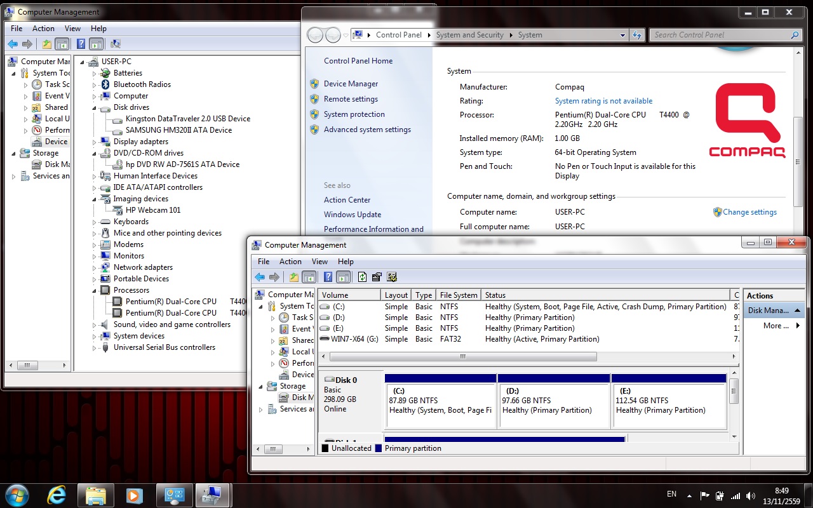
Task: Open Action menu in Device Manager window
Action: pyautogui.click(x=43, y=29)
